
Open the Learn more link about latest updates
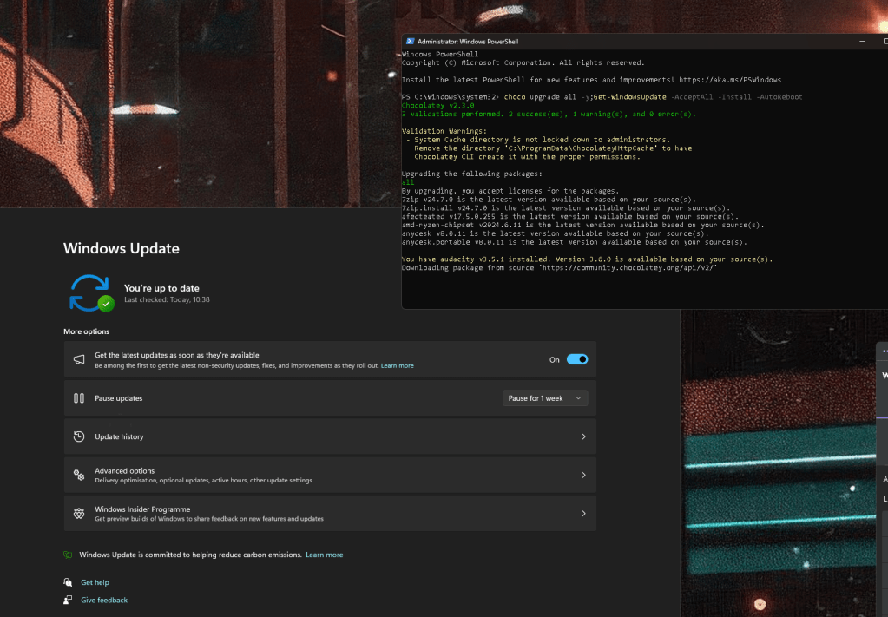397,365
